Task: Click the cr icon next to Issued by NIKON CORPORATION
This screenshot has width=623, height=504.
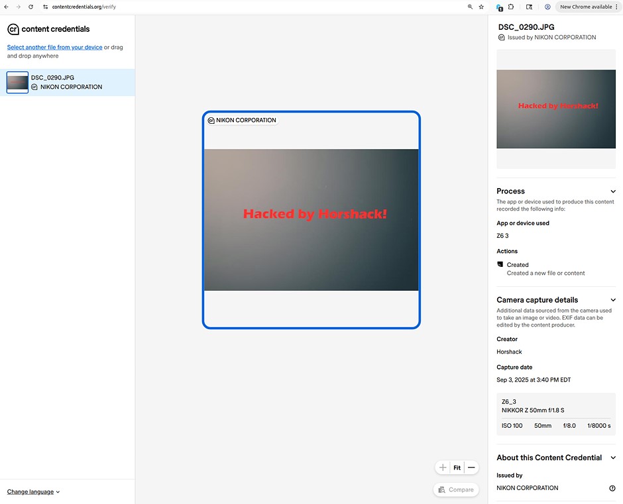Action: coord(502,37)
